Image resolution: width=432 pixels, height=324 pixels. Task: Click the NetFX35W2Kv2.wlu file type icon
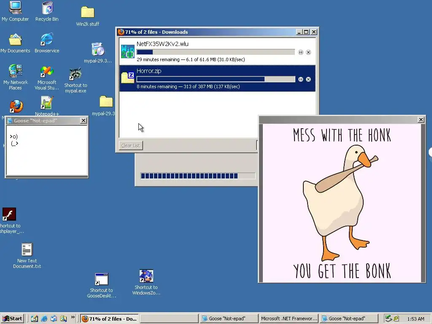pyautogui.click(x=128, y=51)
